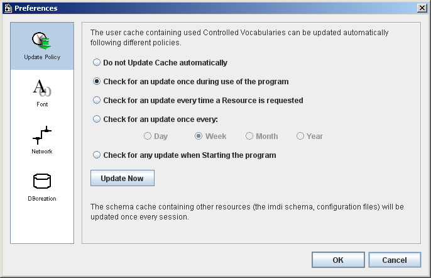The height and width of the screenshot is (278, 431).
Task: Click Cancel to discard changes
Action: click(x=395, y=260)
